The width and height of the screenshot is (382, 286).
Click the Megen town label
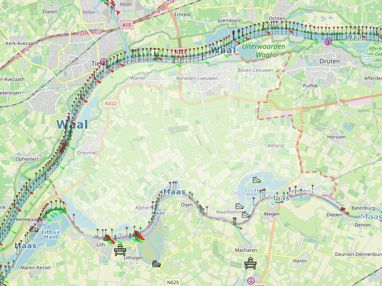272,214
